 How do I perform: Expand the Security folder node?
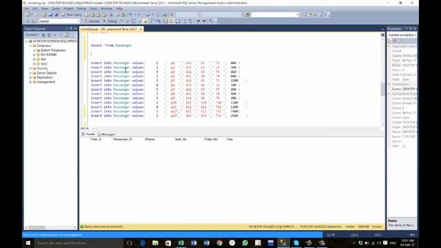coord(30,68)
